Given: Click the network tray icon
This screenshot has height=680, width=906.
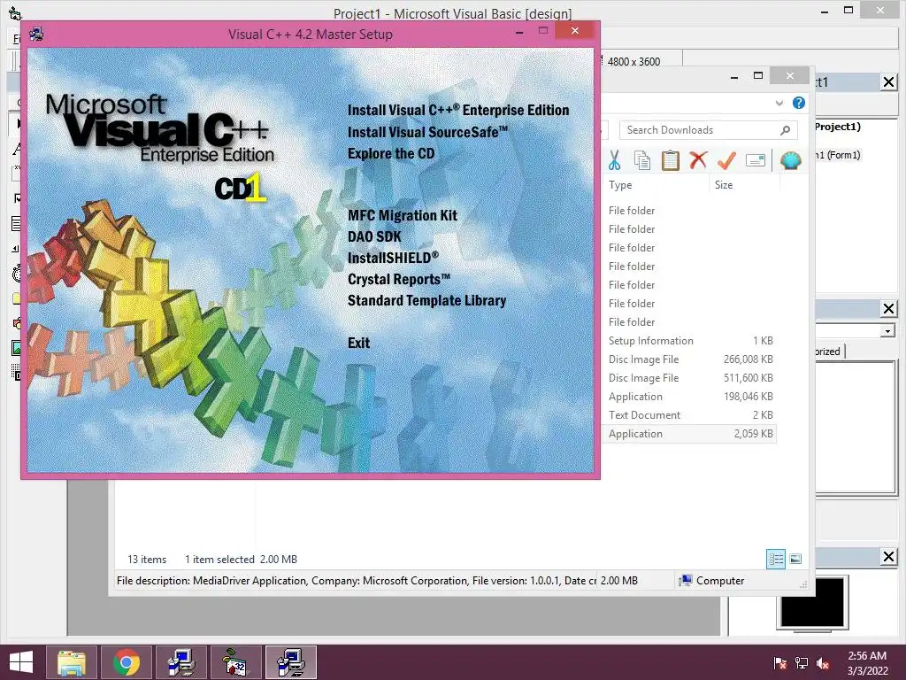Looking at the screenshot, I should click(x=802, y=663).
